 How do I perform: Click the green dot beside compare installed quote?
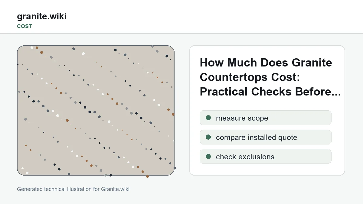208,137
